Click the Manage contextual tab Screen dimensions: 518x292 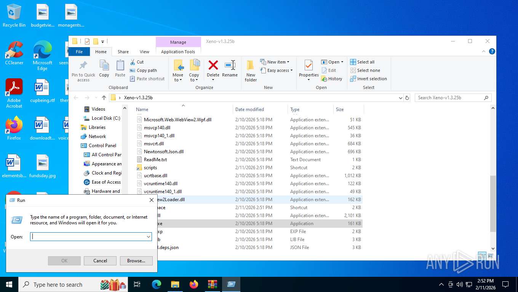pos(178,42)
